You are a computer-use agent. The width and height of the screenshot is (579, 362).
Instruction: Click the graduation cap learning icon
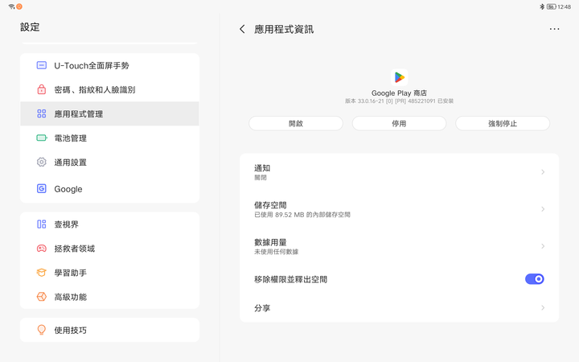pos(41,273)
